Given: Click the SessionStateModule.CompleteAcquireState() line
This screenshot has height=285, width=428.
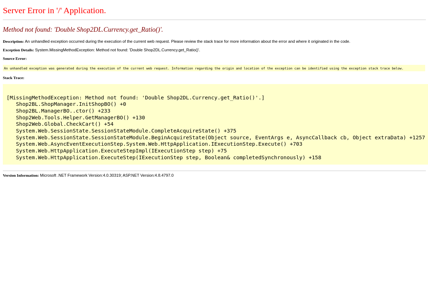Looking at the screenshot, I should pos(126,131).
